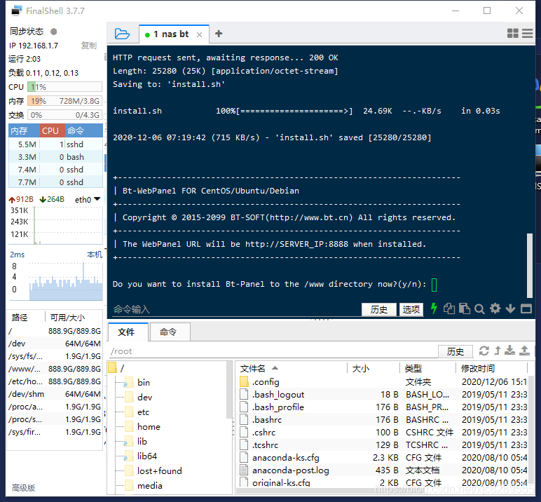
Task: Click the paste icon in terminal toolbar
Action: (465, 308)
